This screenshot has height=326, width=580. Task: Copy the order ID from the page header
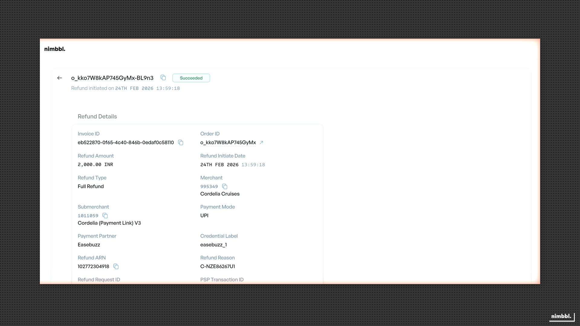[163, 78]
